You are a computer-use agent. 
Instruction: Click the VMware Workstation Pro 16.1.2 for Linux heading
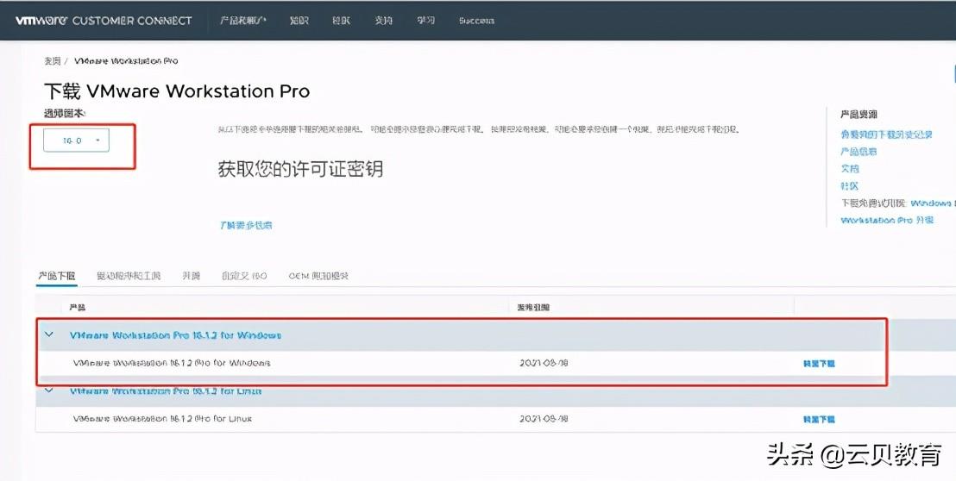(165, 390)
